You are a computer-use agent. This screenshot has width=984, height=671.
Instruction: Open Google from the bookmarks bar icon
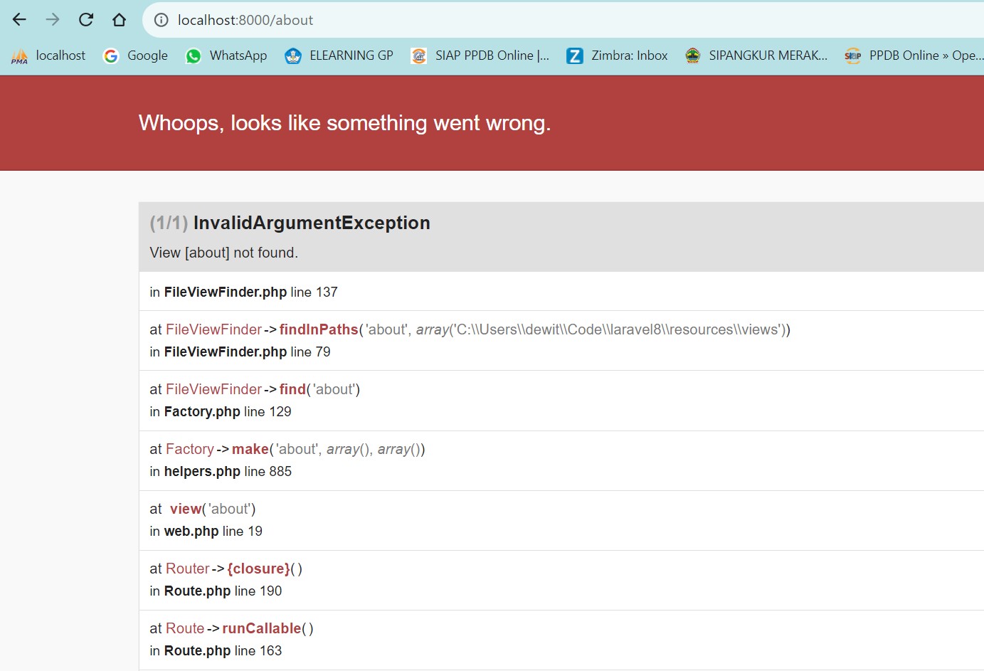(110, 55)
